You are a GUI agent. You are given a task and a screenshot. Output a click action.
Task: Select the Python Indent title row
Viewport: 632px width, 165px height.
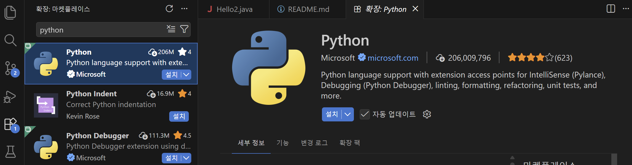(x=92, y=94)
